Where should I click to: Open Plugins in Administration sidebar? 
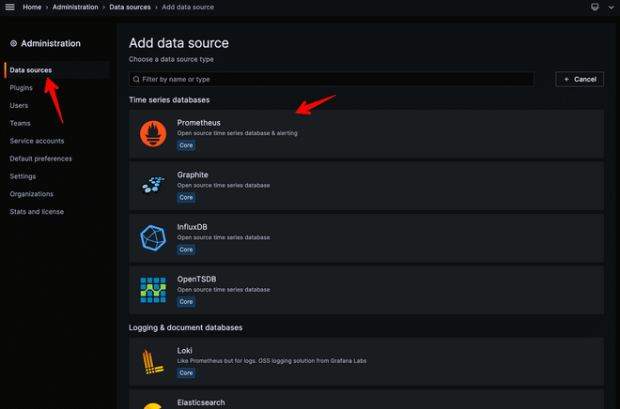21,88
